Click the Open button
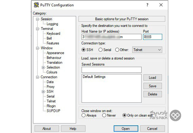Image resolution: width=193 pixels, height=133 pixels. click(126, 128)
